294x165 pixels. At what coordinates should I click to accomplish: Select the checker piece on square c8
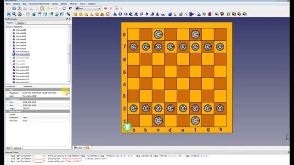tap(158, 34)
